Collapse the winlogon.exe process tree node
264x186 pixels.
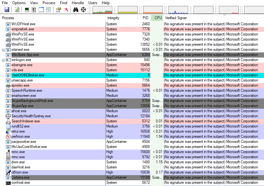(x=3, y=60)
